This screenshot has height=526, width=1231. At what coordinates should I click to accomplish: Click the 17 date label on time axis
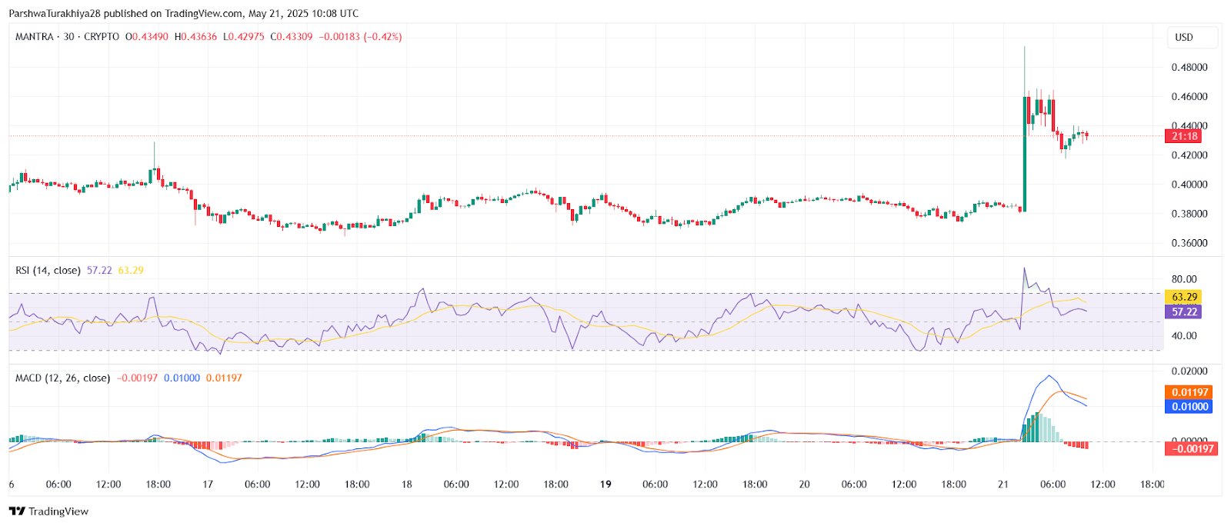point(208,484)
